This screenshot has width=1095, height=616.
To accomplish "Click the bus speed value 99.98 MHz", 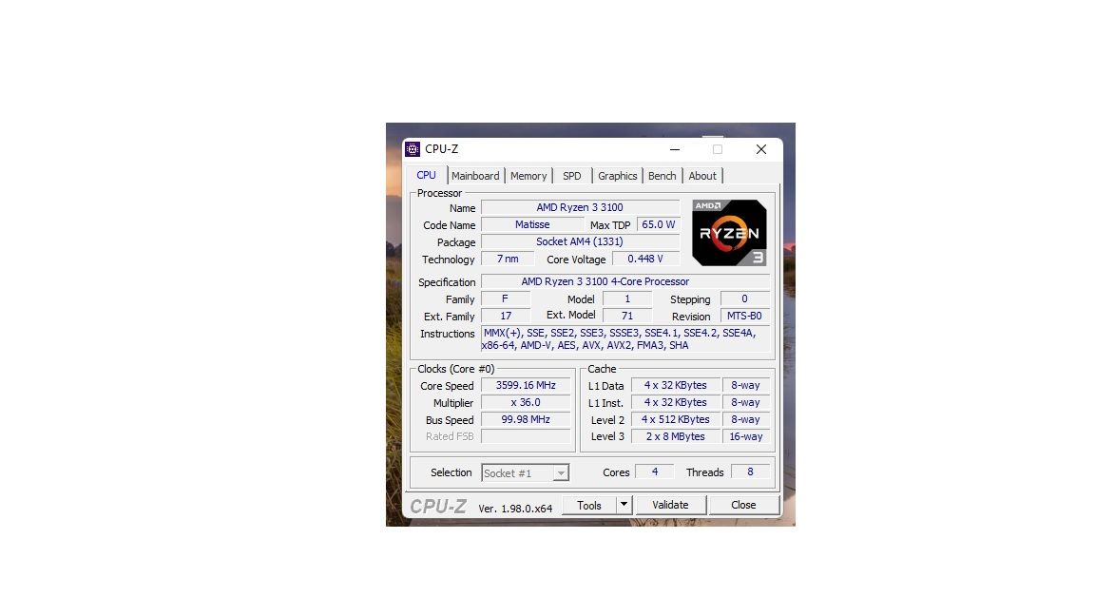I will (x=526, y=420).
